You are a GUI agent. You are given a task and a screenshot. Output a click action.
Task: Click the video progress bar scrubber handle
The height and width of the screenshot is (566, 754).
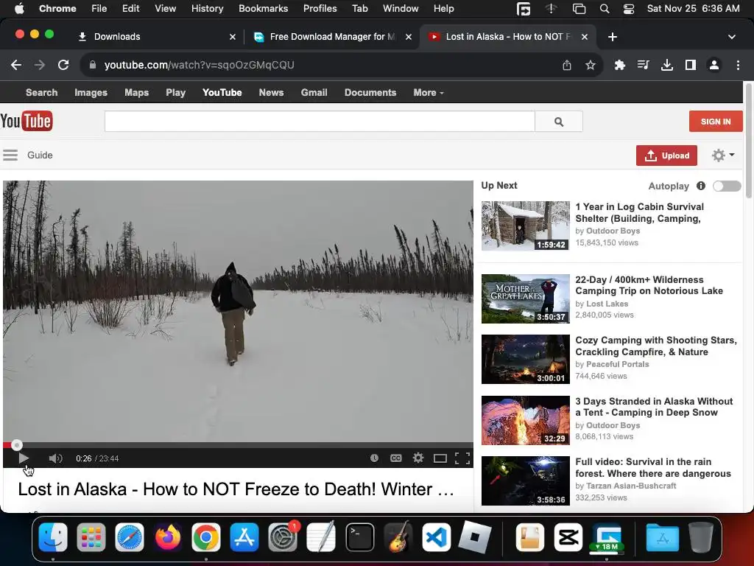[x=17, y=444]
